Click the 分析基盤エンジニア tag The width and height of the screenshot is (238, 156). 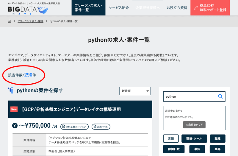click(75, 127)
